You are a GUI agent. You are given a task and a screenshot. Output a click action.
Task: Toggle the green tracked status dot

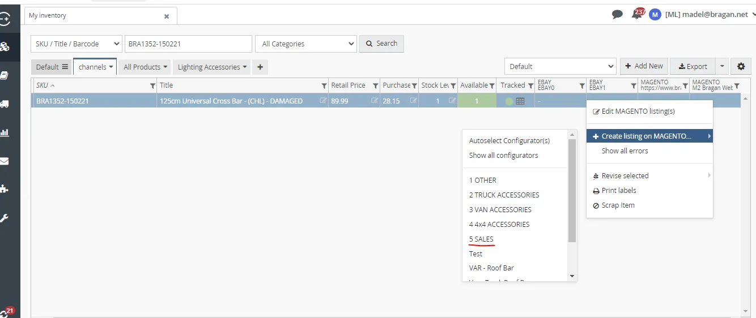coord(509,101)
